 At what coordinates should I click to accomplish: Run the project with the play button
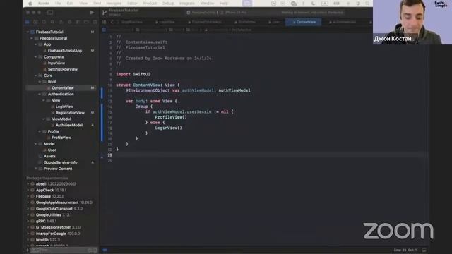92,13
